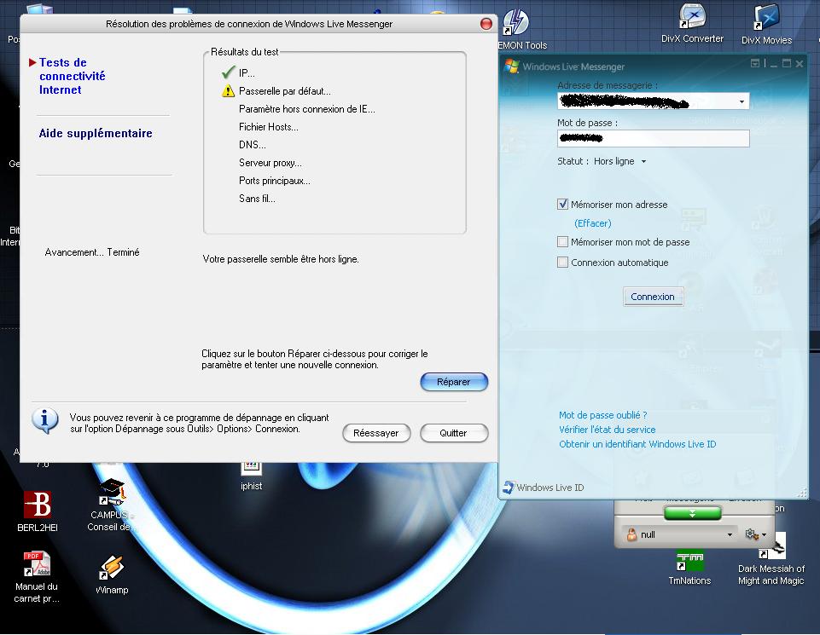Open the DivX Movies folder icon

point(766,18)
